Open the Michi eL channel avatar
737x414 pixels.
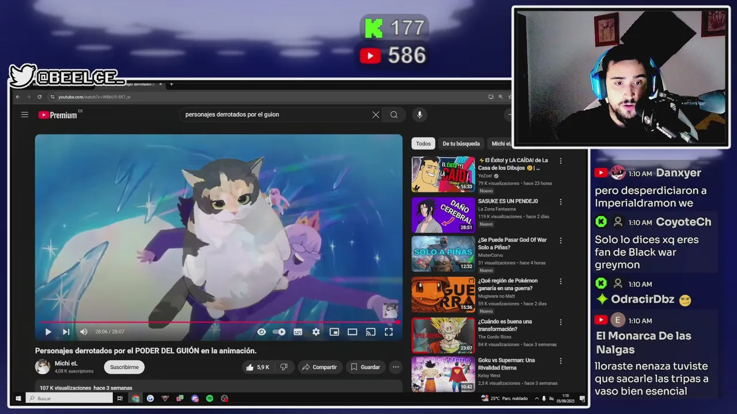pyautogui.click(x=43, y=367)
